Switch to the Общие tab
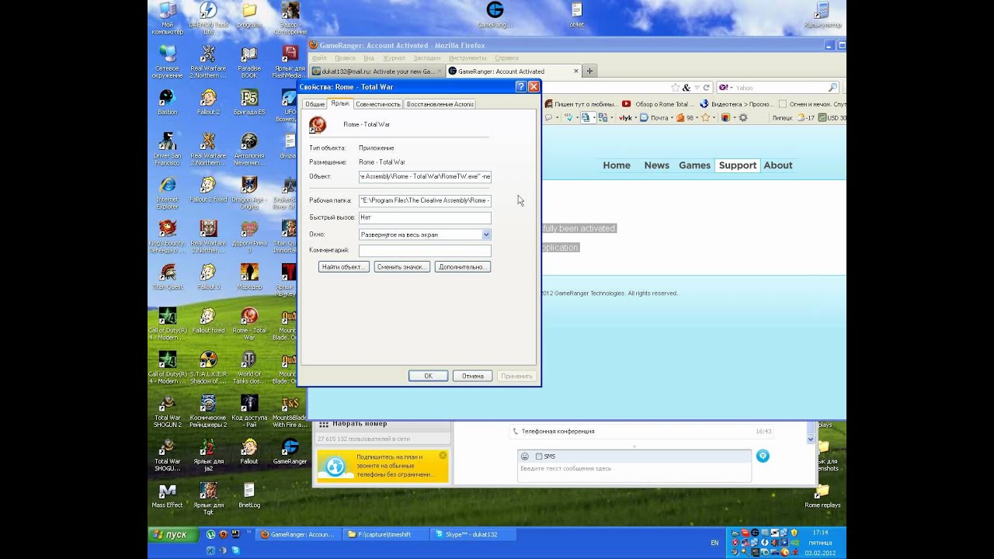 [x=315, y=104]
